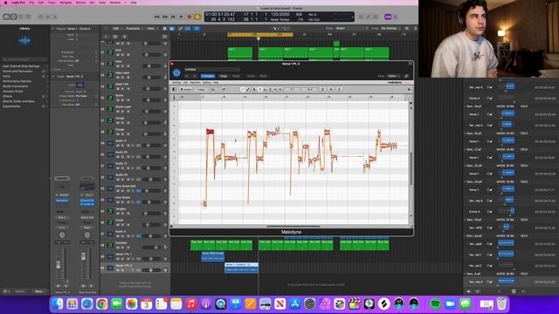
Task: Select the Melodyne Timing tool
Action: (x=275, y=89)
